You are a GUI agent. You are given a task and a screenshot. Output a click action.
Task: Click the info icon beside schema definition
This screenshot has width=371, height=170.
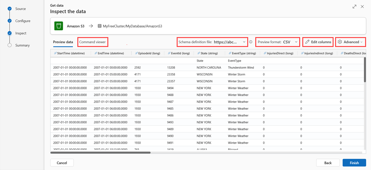point(251,42)
